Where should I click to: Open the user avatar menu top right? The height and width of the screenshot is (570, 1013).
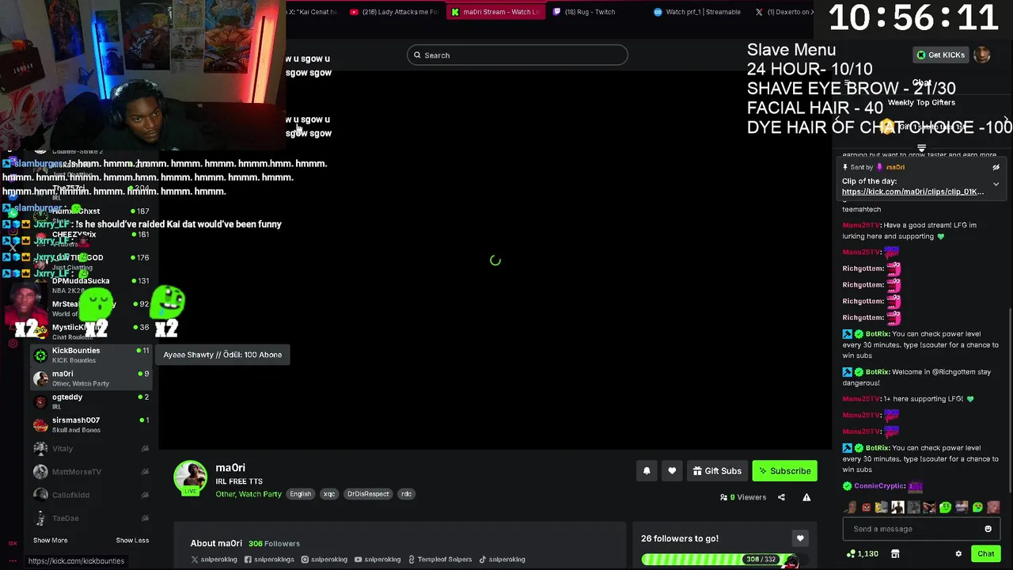[982, 55]
